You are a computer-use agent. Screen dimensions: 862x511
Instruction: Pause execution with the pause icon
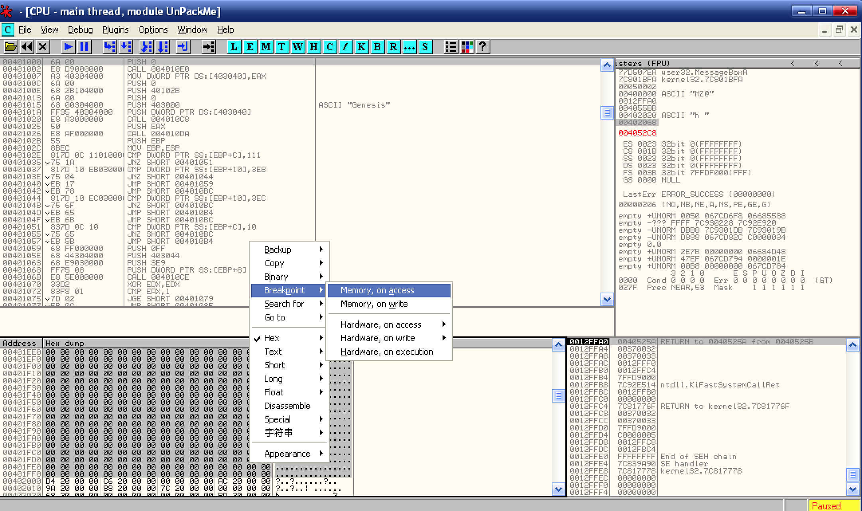click(x=84, y=47)
